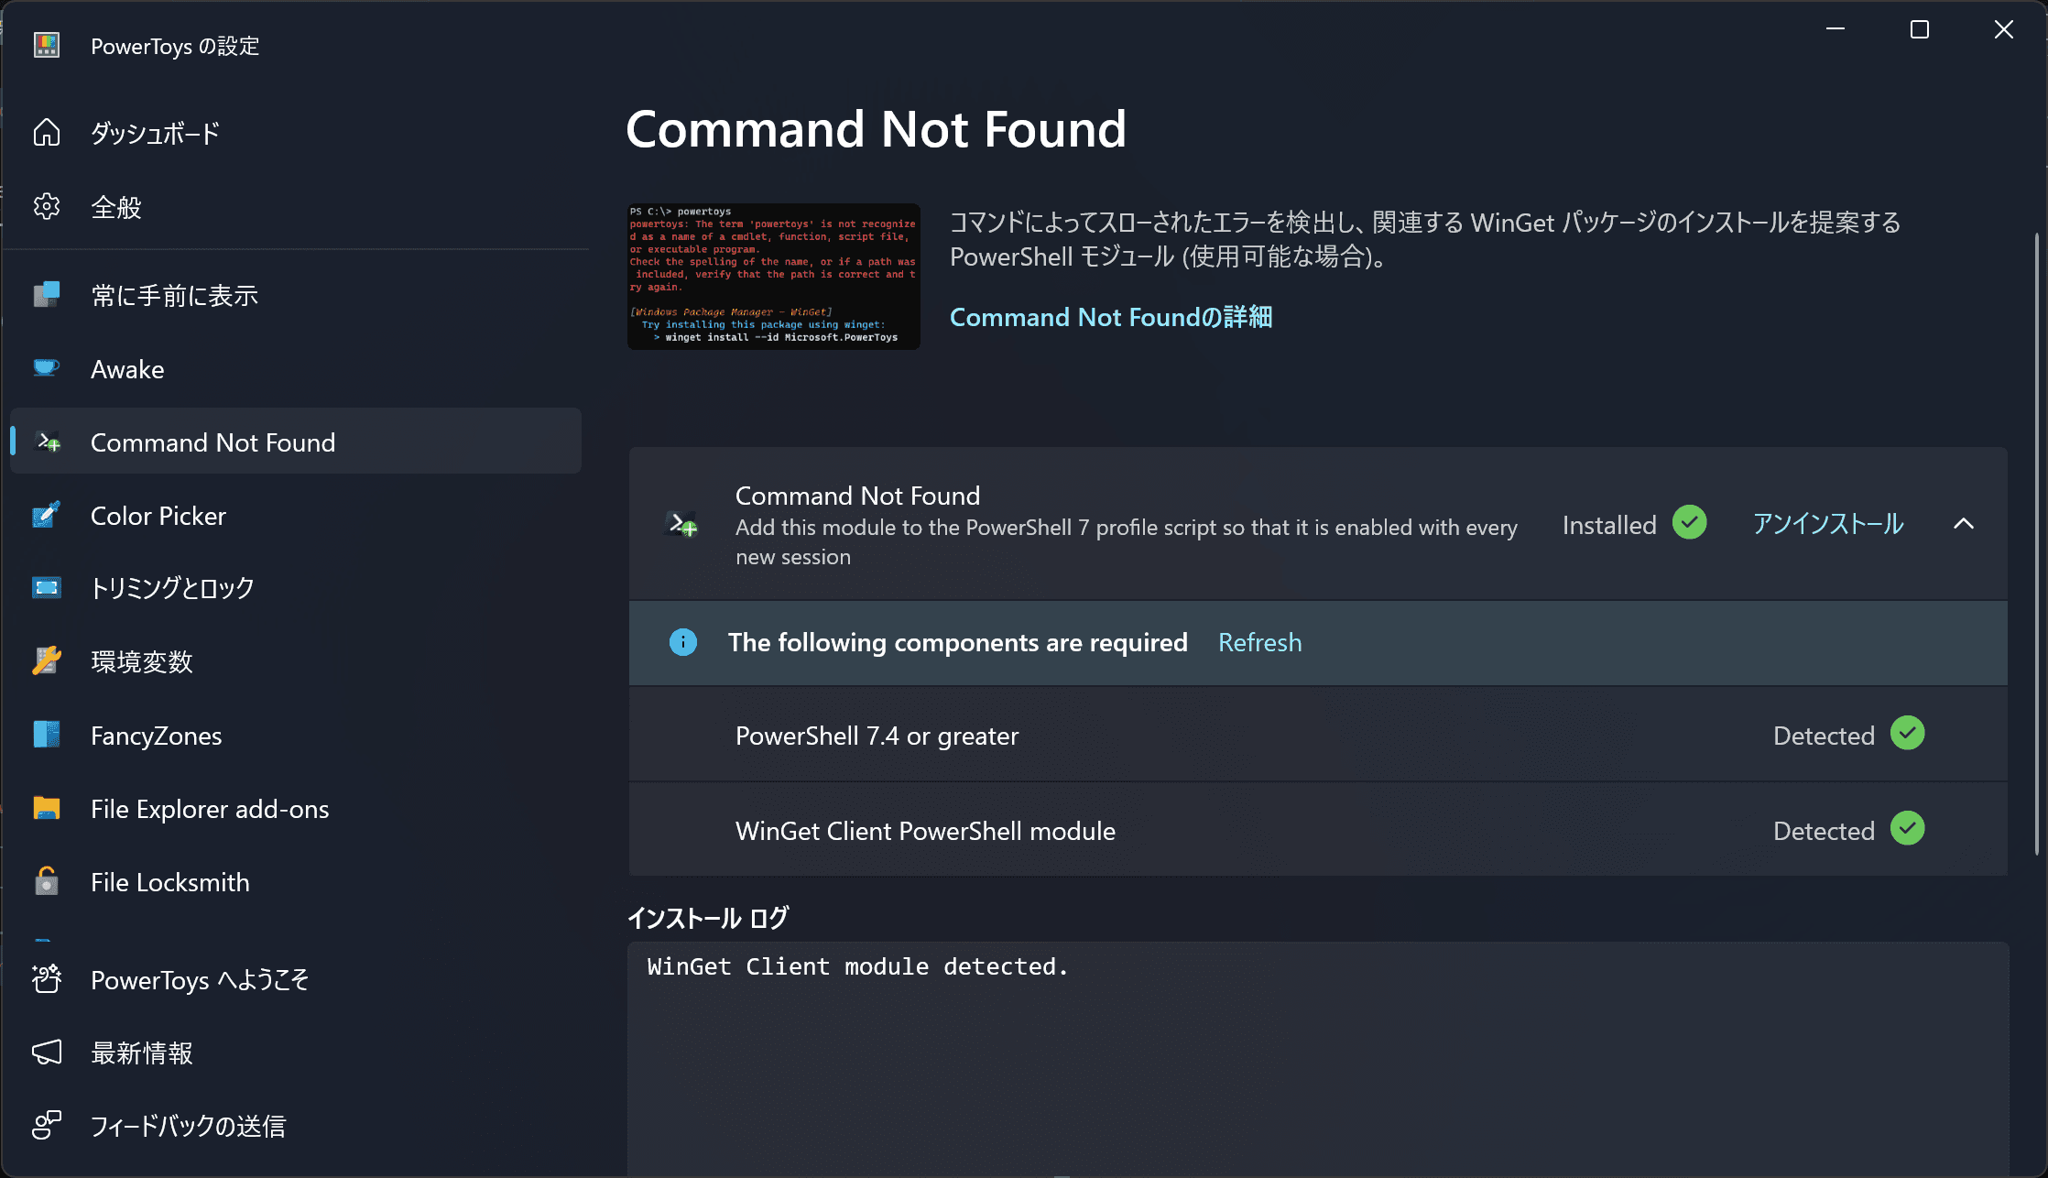Click the 全般 gear icon
The image size is (2048, 1178).
[x=47, y=207]
